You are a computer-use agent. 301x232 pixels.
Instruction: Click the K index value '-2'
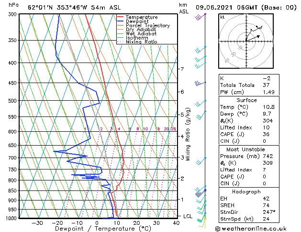267,78
